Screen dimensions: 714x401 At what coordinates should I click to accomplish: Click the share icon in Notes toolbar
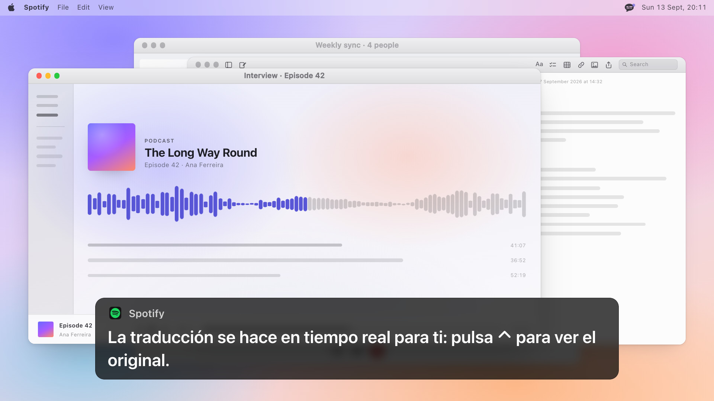coord(609,65)
